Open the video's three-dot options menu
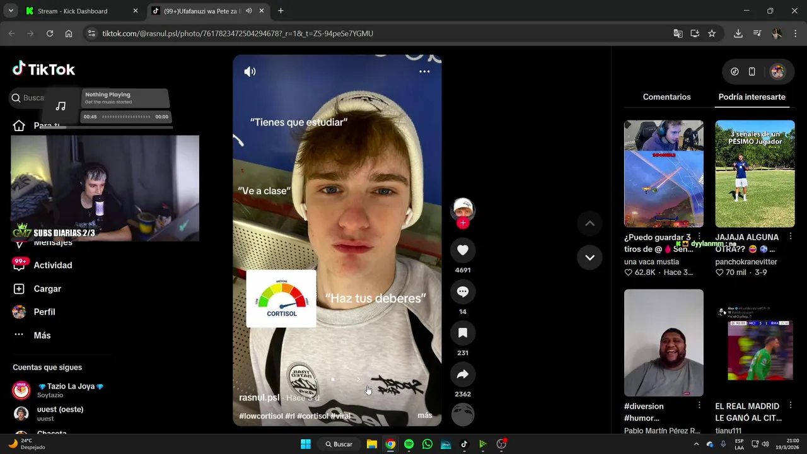Image resolution: width=807 pixels, height=454 pixels. click(x=424, y=71)
